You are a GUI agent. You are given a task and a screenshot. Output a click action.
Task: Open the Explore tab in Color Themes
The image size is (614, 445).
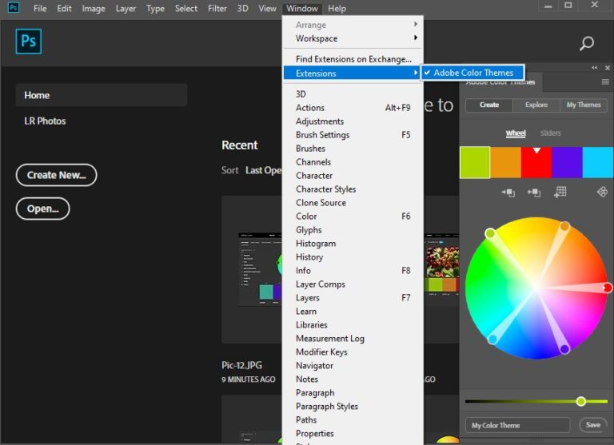coord(536,105)
